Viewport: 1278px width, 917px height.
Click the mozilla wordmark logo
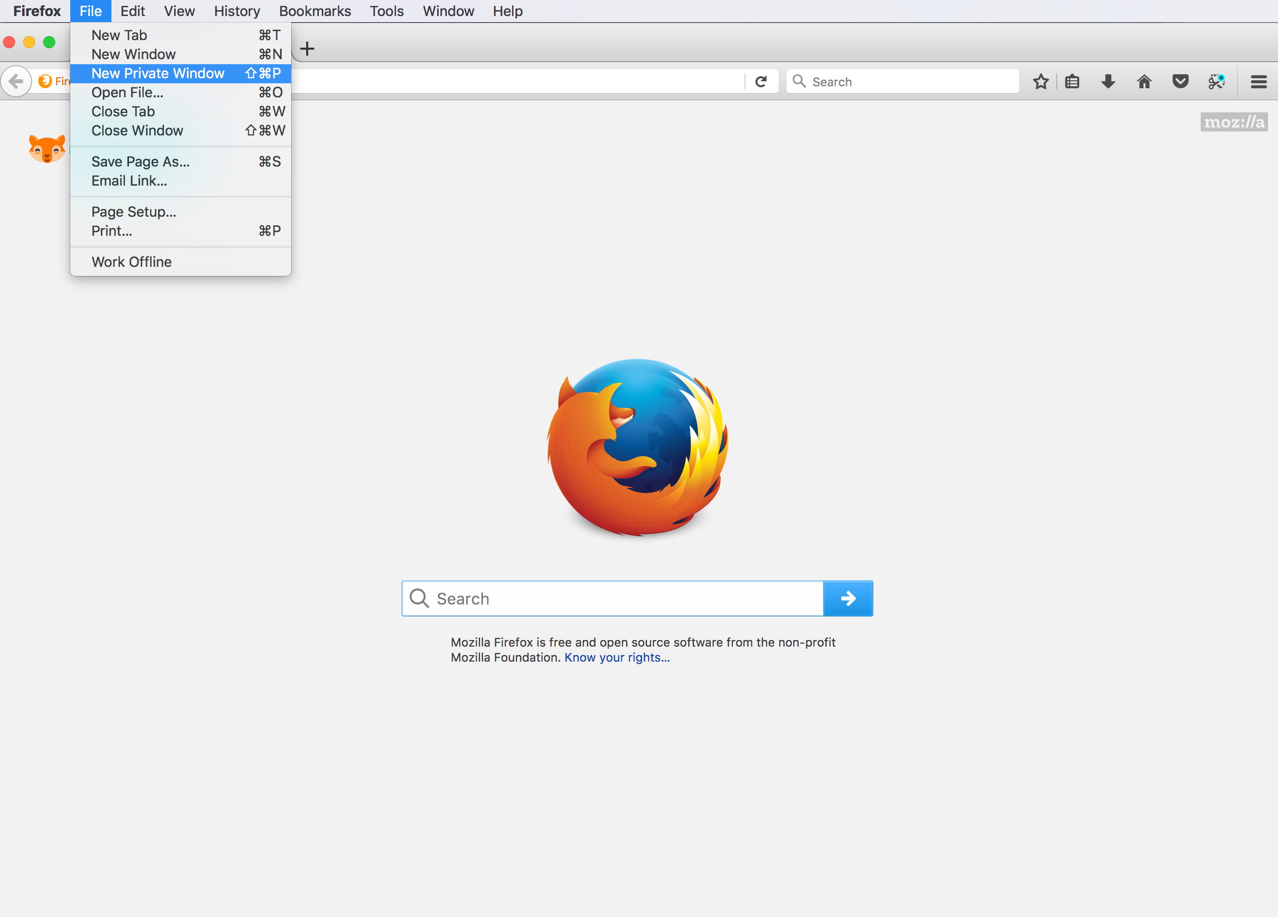(x=1234, y=122)
